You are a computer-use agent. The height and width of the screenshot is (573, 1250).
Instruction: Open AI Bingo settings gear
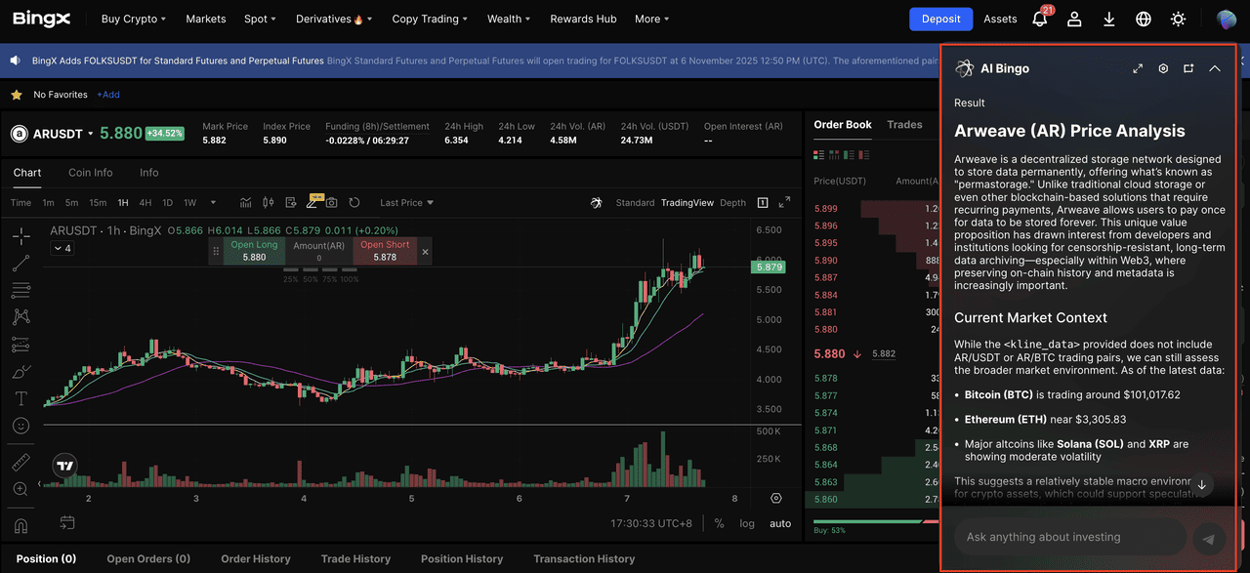[1161, 68]
